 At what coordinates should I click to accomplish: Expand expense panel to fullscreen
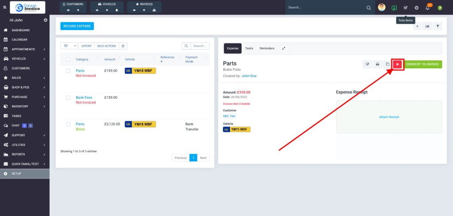click(284, 48)
